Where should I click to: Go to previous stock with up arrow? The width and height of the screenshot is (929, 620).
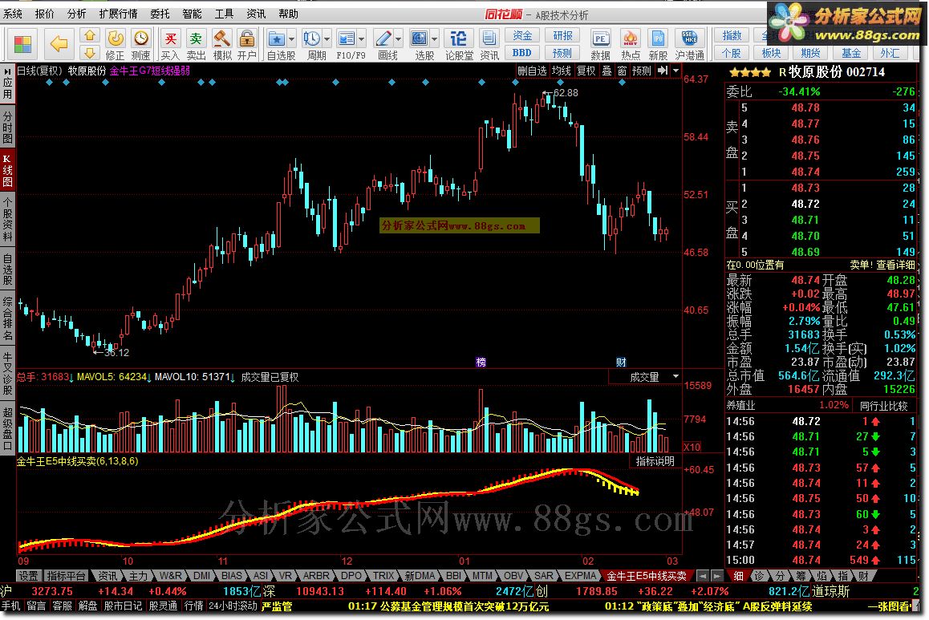90,35
